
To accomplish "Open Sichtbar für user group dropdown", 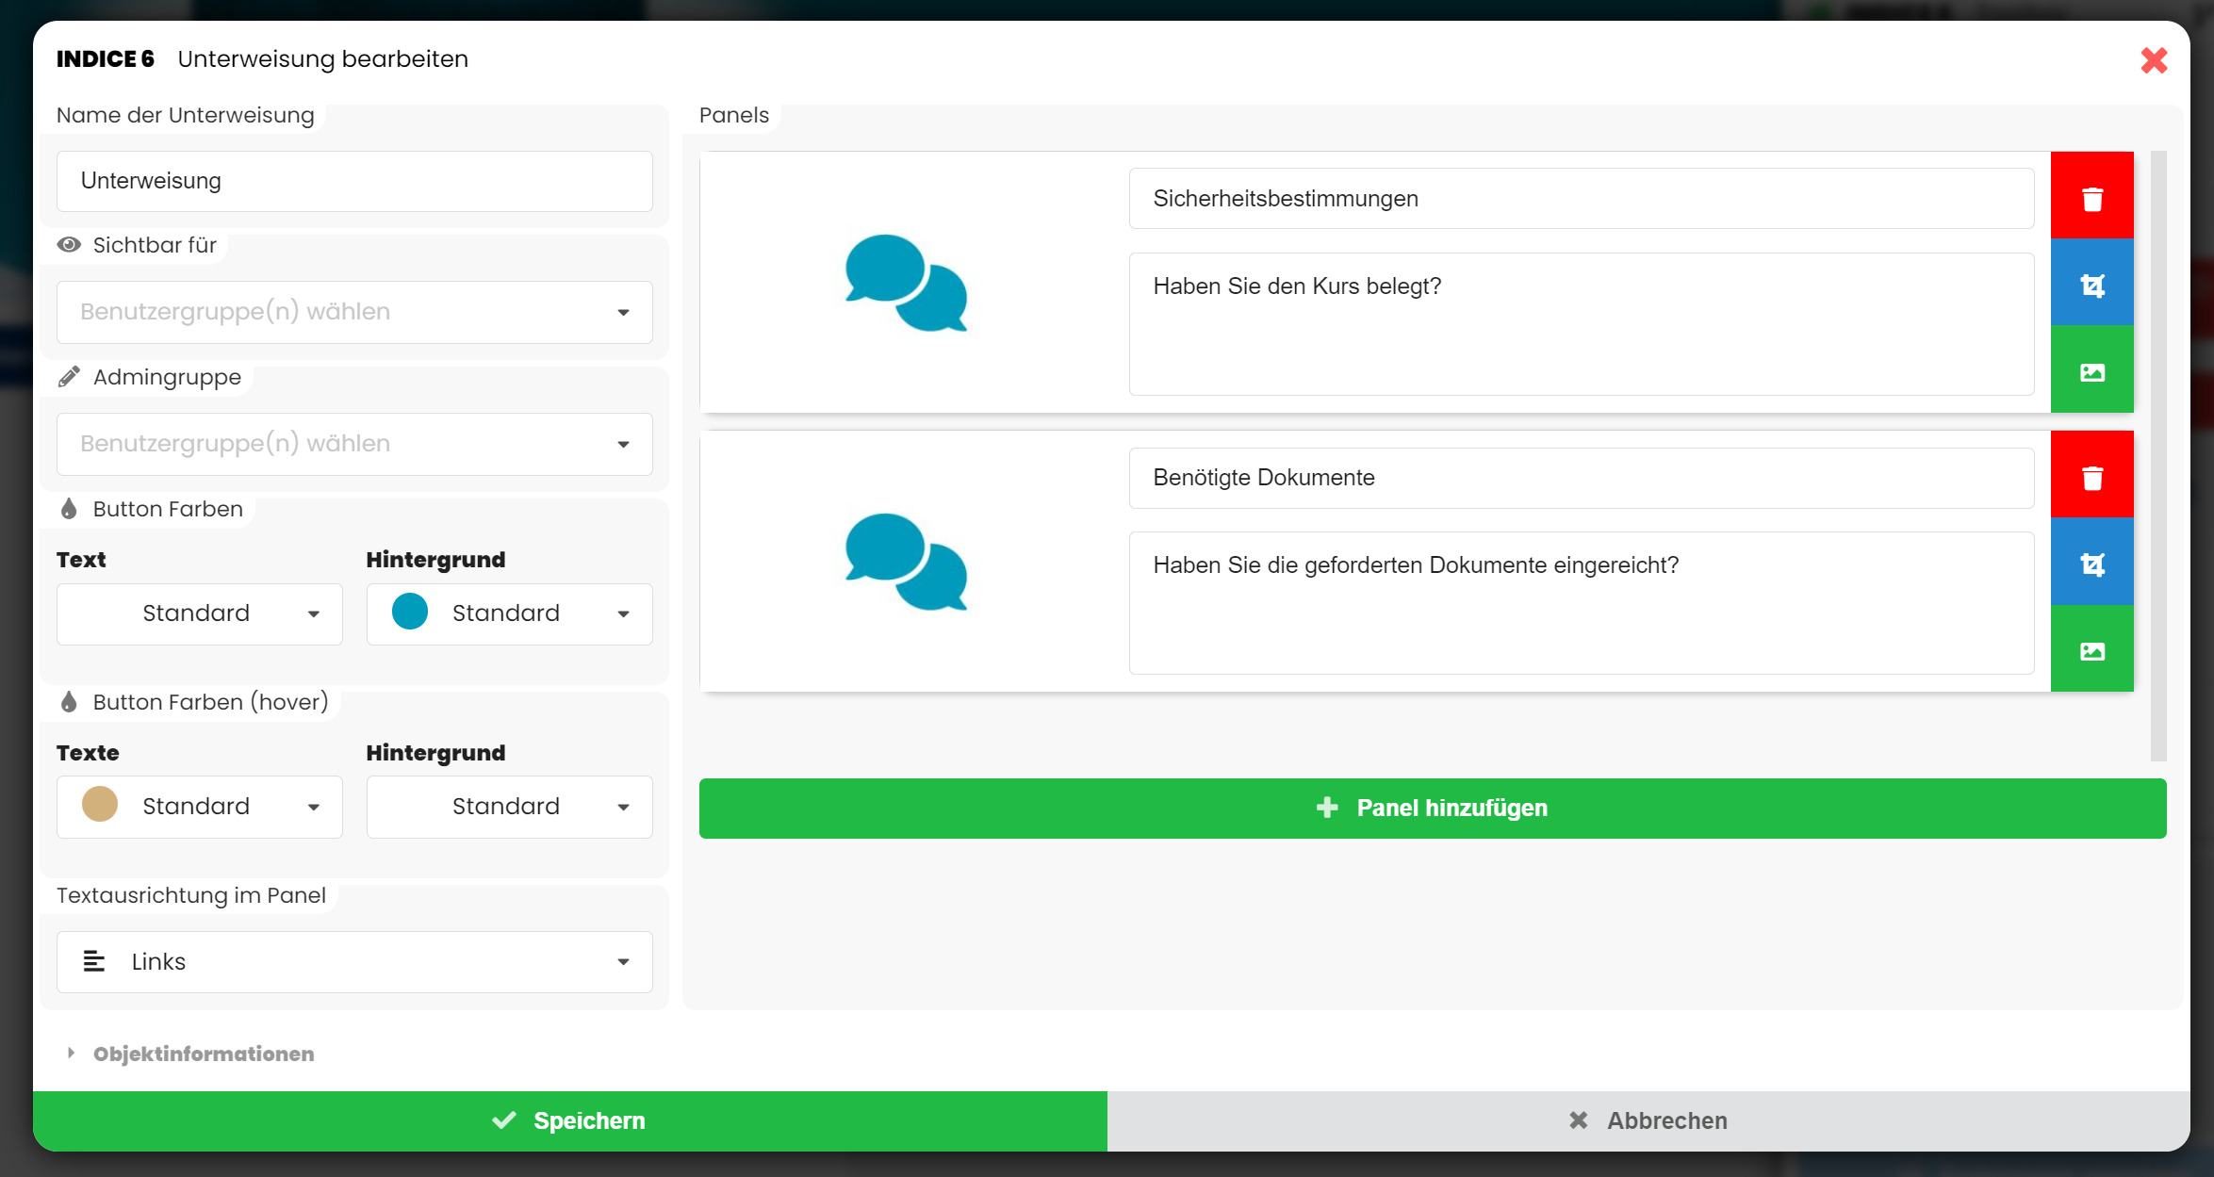I will click(354, 312).
